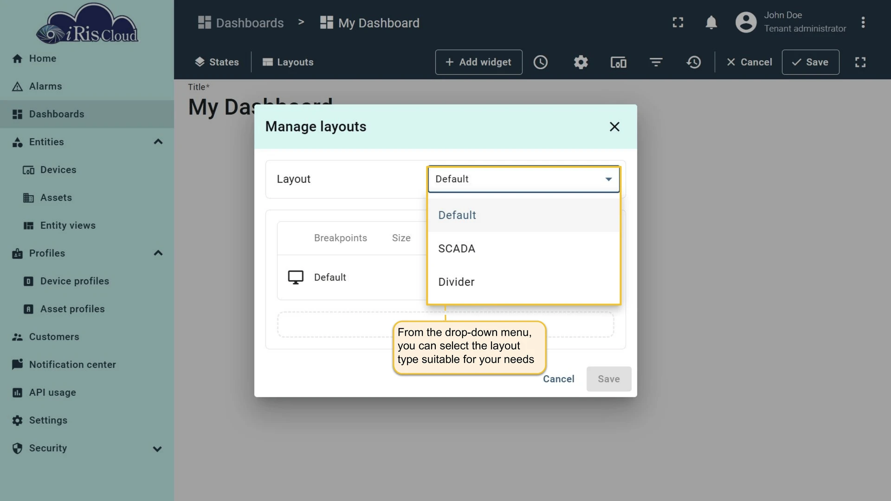
Task: Click Cancel in Manage layouts dialog
Action: 559,379
